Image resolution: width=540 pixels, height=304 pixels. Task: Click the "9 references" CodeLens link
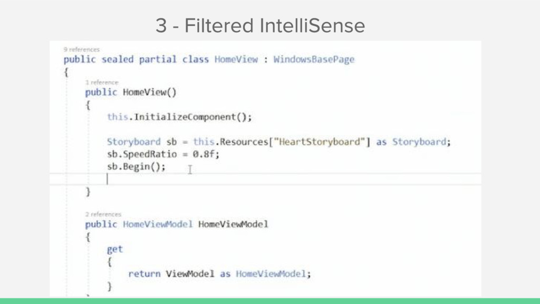click(81, 50)
